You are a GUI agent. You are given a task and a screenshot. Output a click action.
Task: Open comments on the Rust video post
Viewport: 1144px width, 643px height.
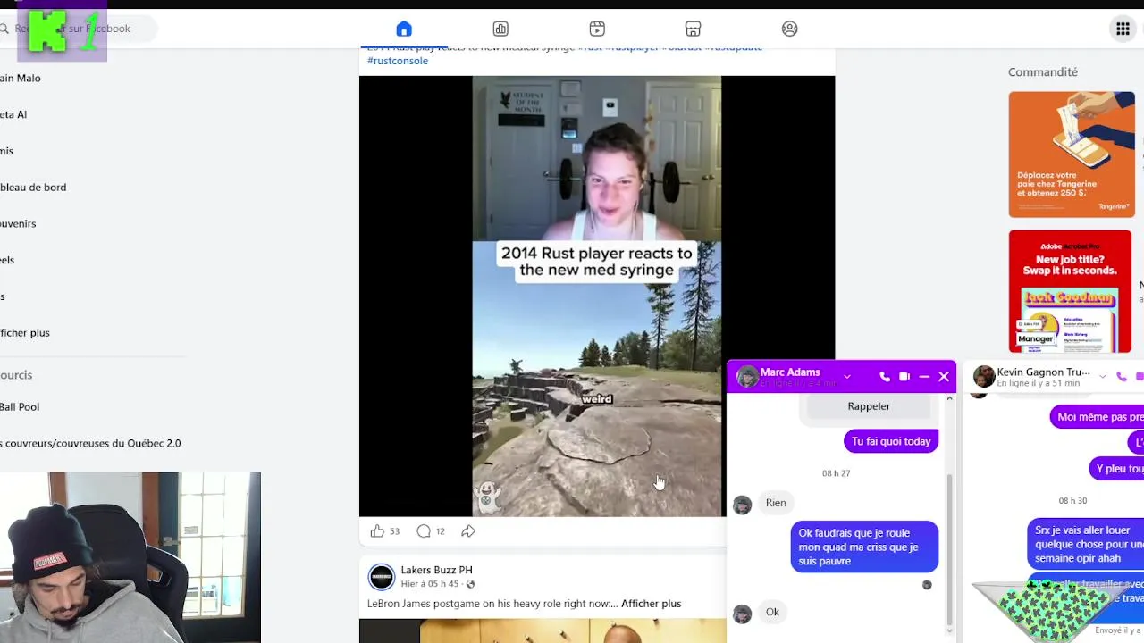coord(424,531)
